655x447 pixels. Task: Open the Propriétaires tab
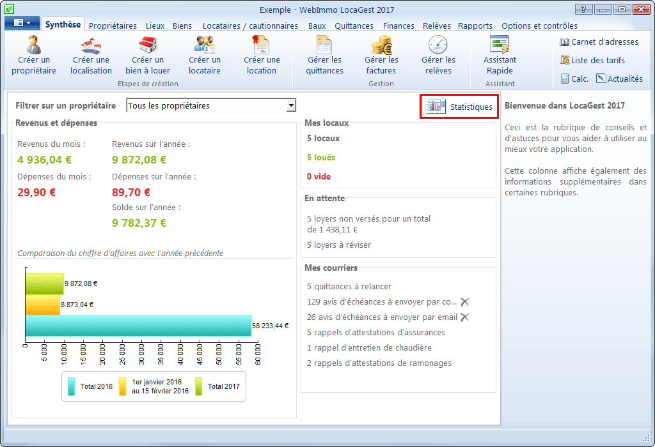tap(113, 26)
